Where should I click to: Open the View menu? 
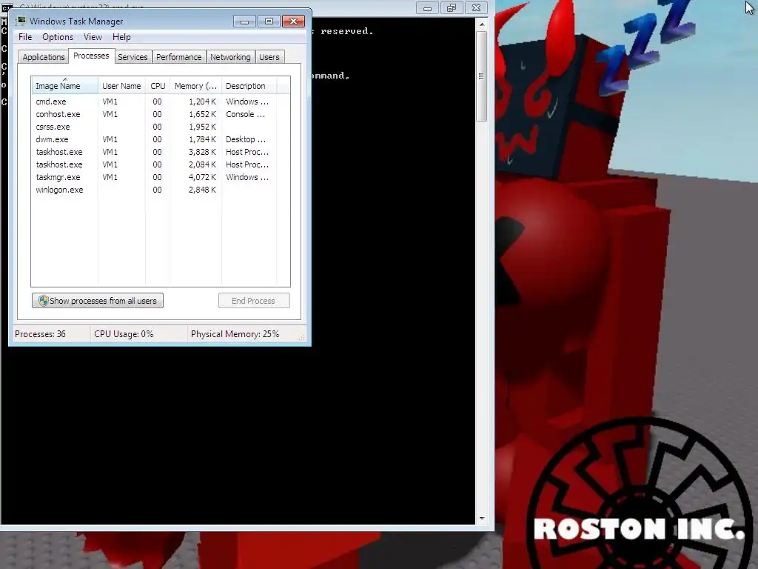[93, 37]
